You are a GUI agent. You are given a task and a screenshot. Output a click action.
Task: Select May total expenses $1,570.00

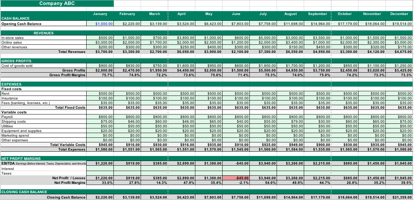(x=209, y=149)
